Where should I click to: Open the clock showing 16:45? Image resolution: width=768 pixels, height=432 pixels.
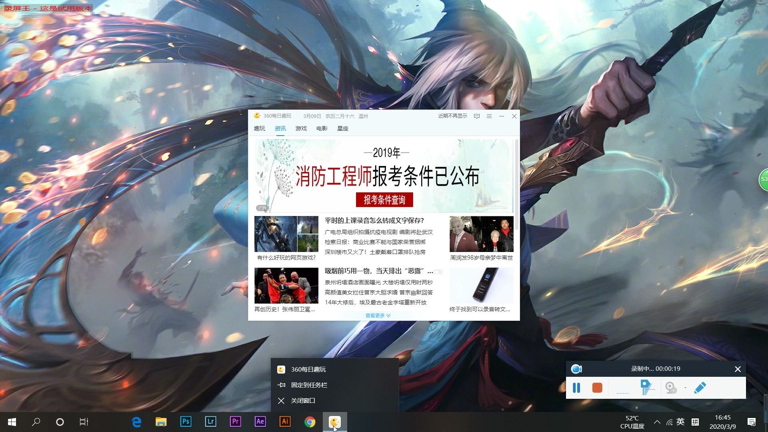tap(722, 422)
